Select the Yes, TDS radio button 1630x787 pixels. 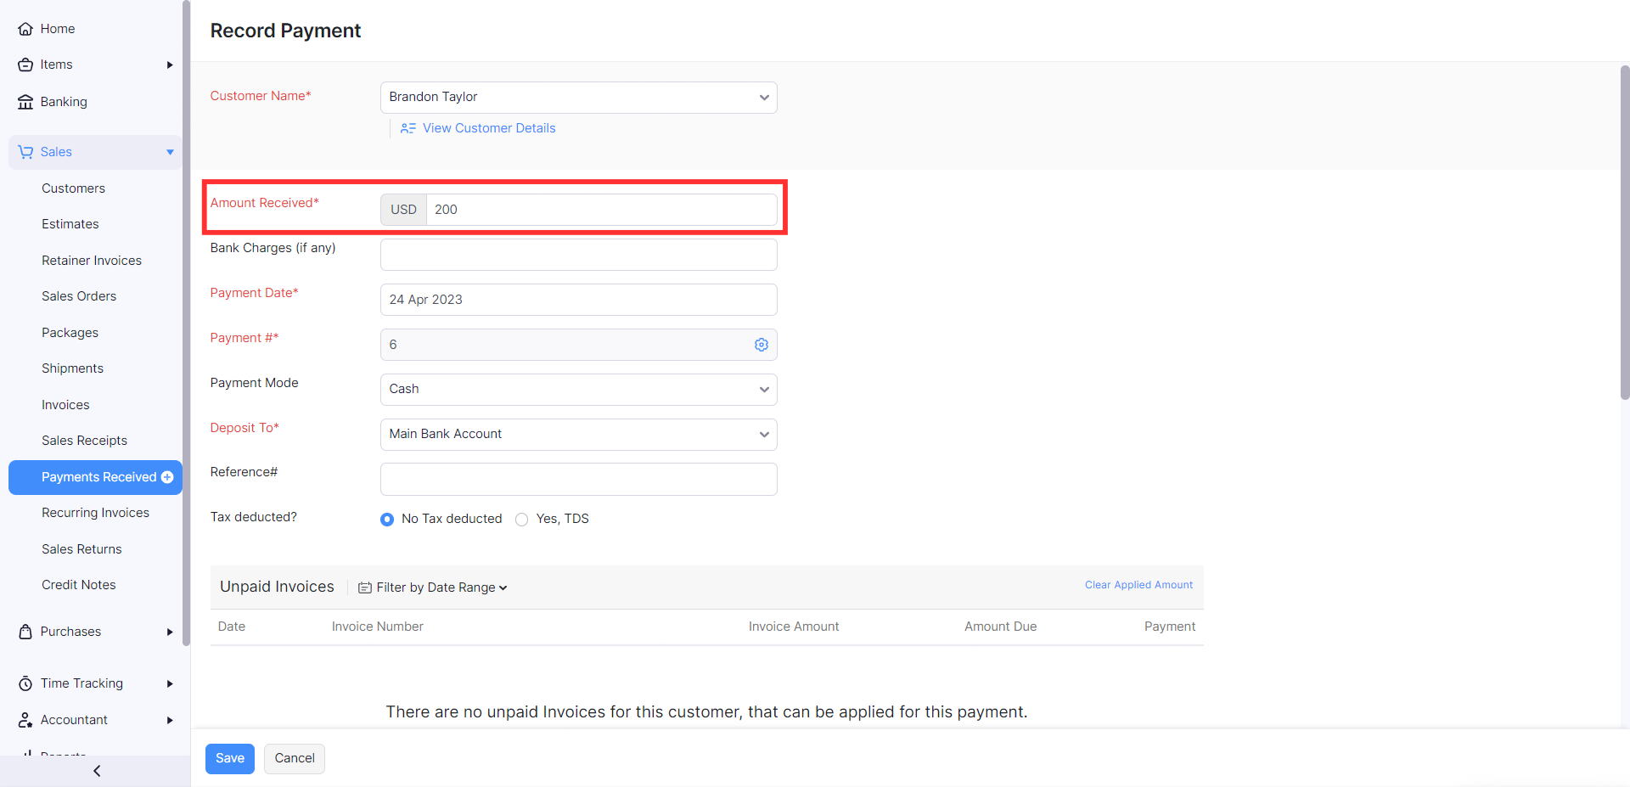(522, 520)
